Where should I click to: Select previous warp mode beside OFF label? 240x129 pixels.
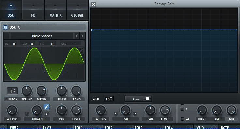pyautogui.click(x=116, y=114)
